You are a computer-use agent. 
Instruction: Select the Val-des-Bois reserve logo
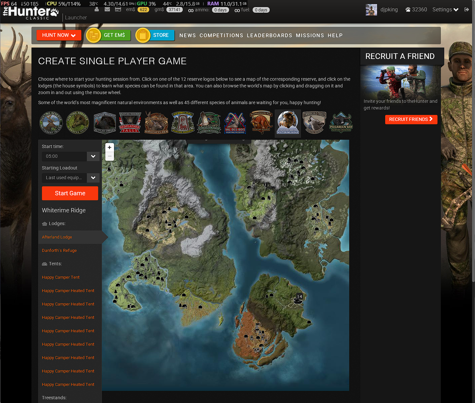(x=235, y=123)
